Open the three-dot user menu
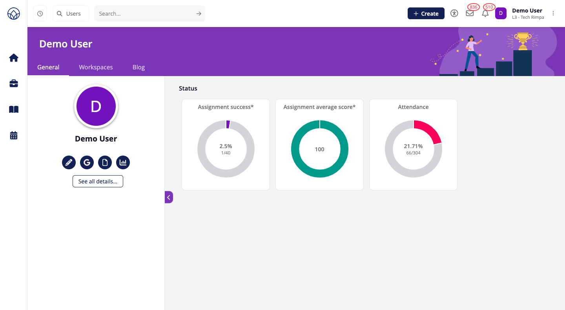565x310 pixels. 553,13
